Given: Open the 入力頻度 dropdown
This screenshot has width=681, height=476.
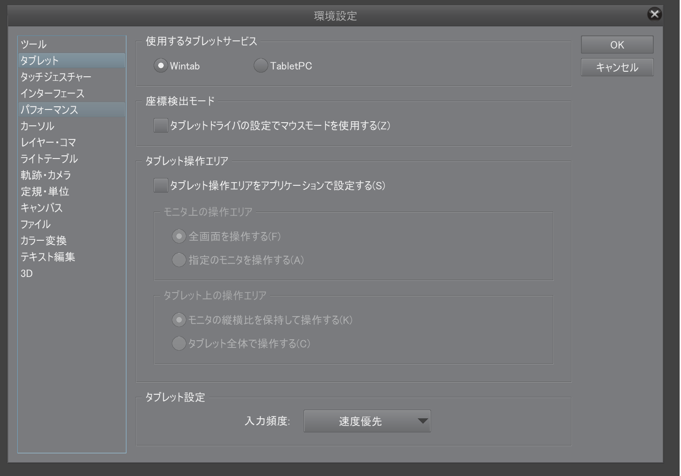Looking at the screenshot, I should tap(367, 421).
